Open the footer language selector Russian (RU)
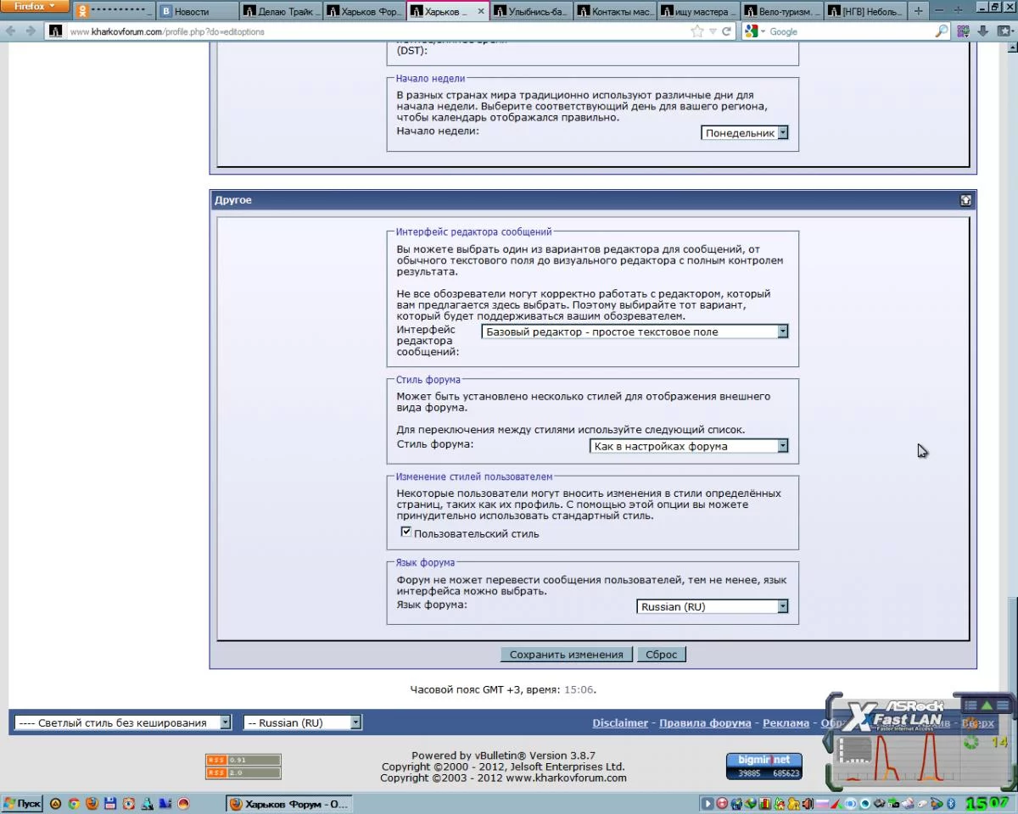The height and width of the screenshot is (814, 1018). (303, 722)
